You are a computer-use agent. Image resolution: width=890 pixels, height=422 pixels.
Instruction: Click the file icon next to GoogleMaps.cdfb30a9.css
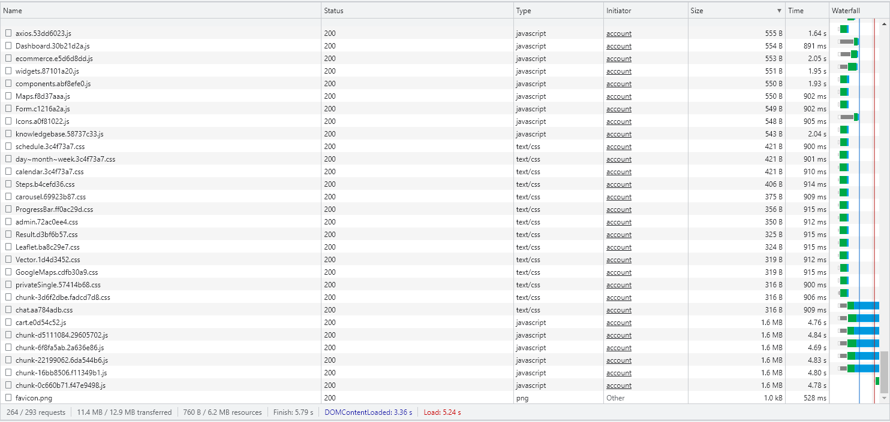pyautogui.click(x=8, y=272)
